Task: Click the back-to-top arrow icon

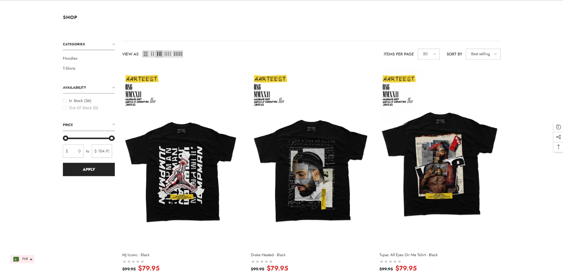Action: point(558,147)
